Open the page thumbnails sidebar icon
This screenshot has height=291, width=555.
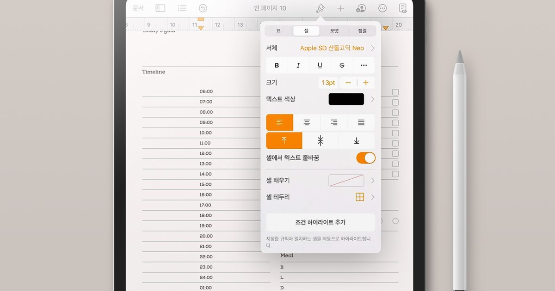click(x=160, y=8)
